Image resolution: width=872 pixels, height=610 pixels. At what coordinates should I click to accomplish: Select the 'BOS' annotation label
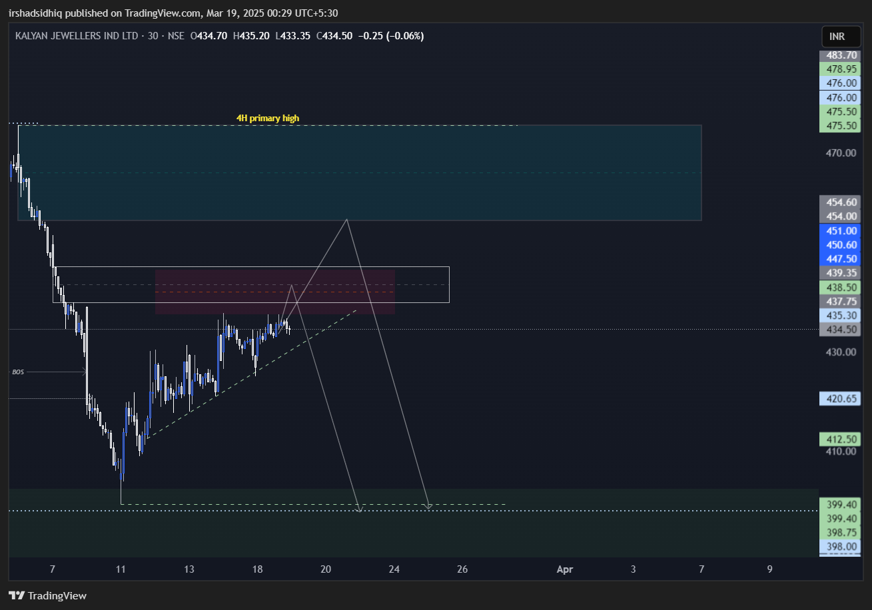[x=18, y=372]
